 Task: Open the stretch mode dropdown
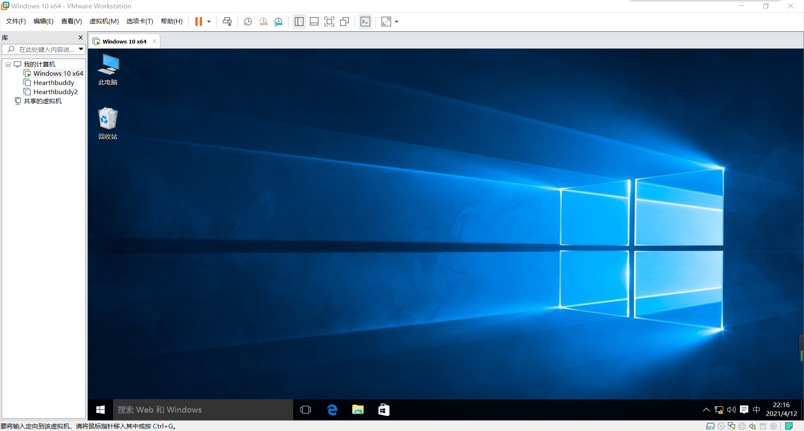coord(396,21)
